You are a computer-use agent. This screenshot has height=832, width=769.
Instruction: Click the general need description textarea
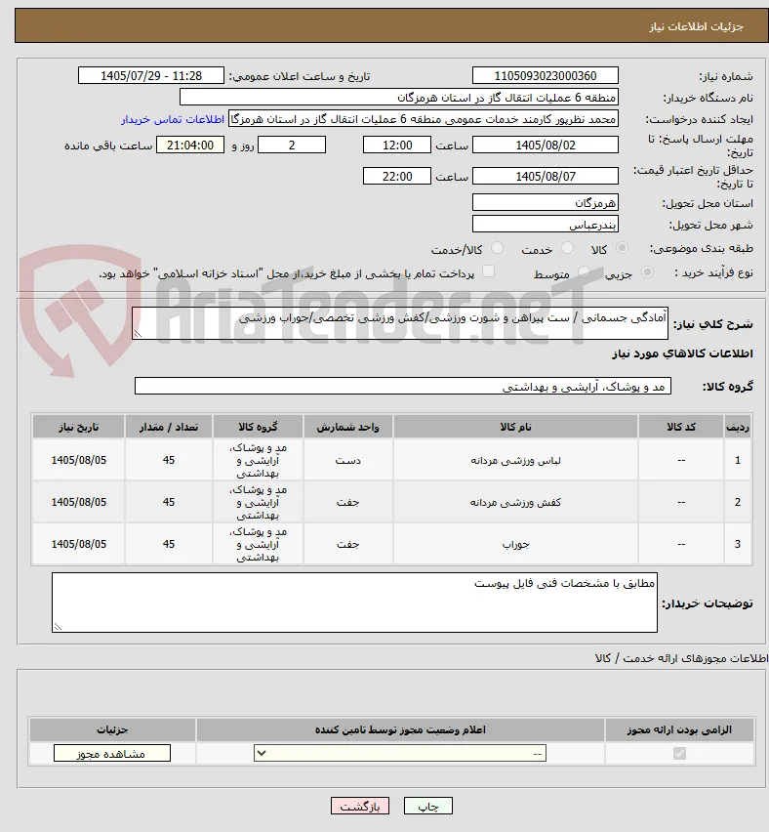(400, 323)
